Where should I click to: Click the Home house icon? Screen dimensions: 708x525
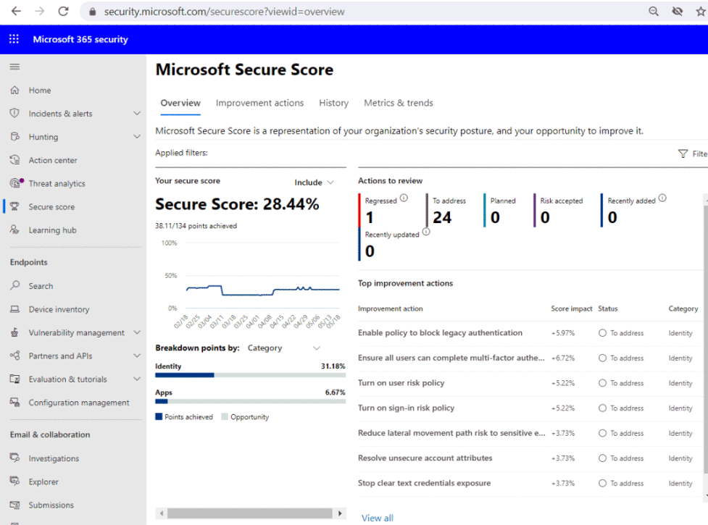click(x=15, y=91)
